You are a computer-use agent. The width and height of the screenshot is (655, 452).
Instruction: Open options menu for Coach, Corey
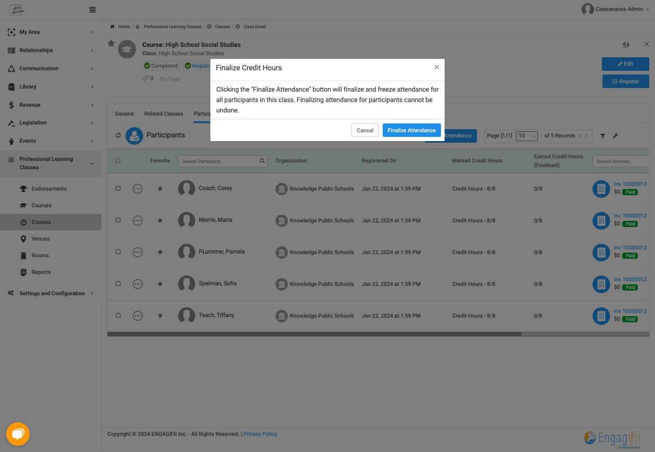point(137,189)
